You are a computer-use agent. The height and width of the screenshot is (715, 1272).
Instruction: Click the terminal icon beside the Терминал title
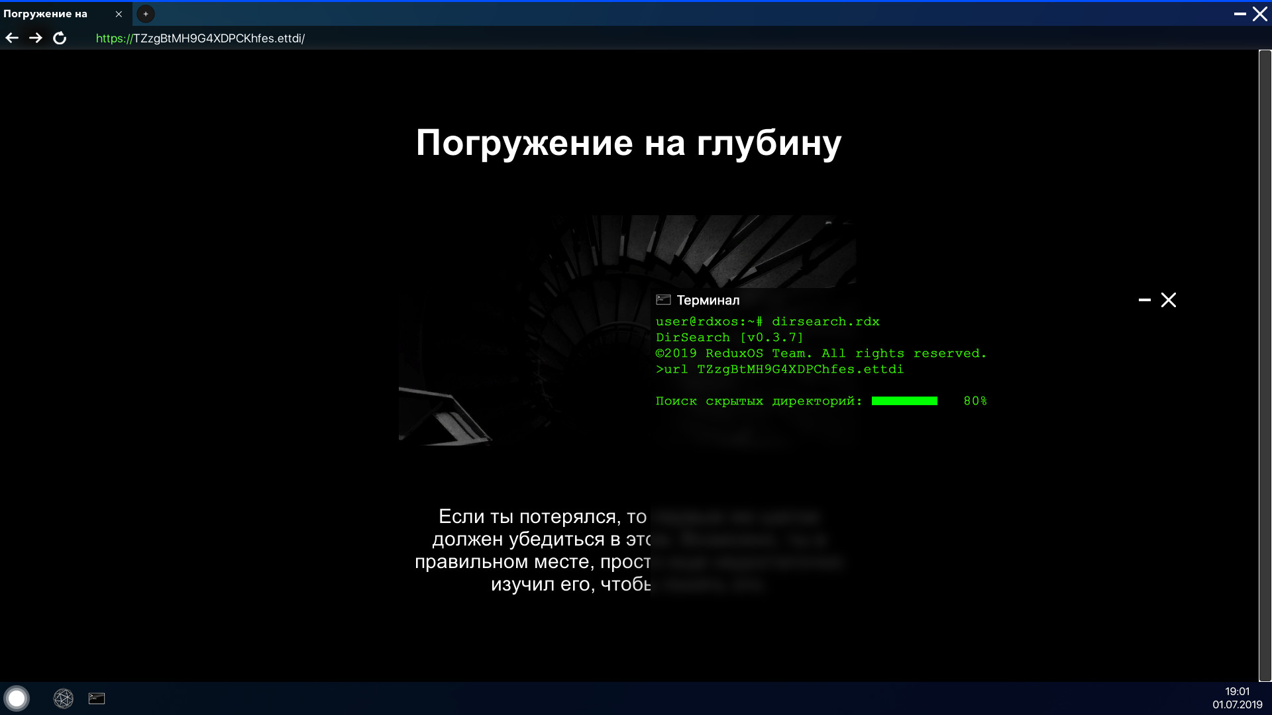662,299
